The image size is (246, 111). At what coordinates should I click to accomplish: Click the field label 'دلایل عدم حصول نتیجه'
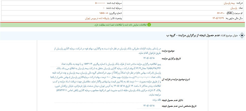point(172,100)
